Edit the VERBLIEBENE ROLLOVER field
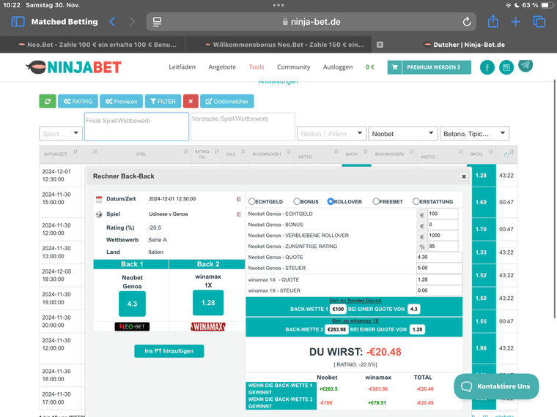Viewport: 557px width, 417px height. point(443,236)
